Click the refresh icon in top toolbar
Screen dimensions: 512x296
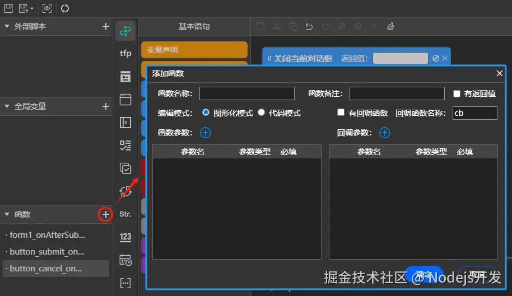point(65,8)
